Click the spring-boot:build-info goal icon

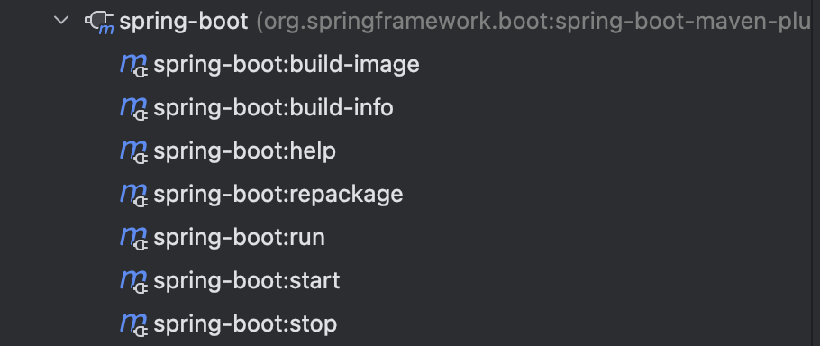point(134,109)
